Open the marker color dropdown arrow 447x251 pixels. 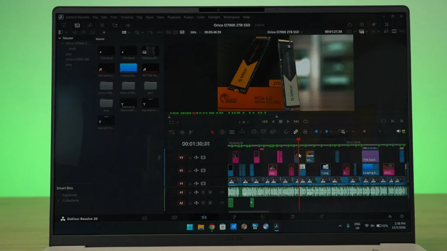(331, 132)
